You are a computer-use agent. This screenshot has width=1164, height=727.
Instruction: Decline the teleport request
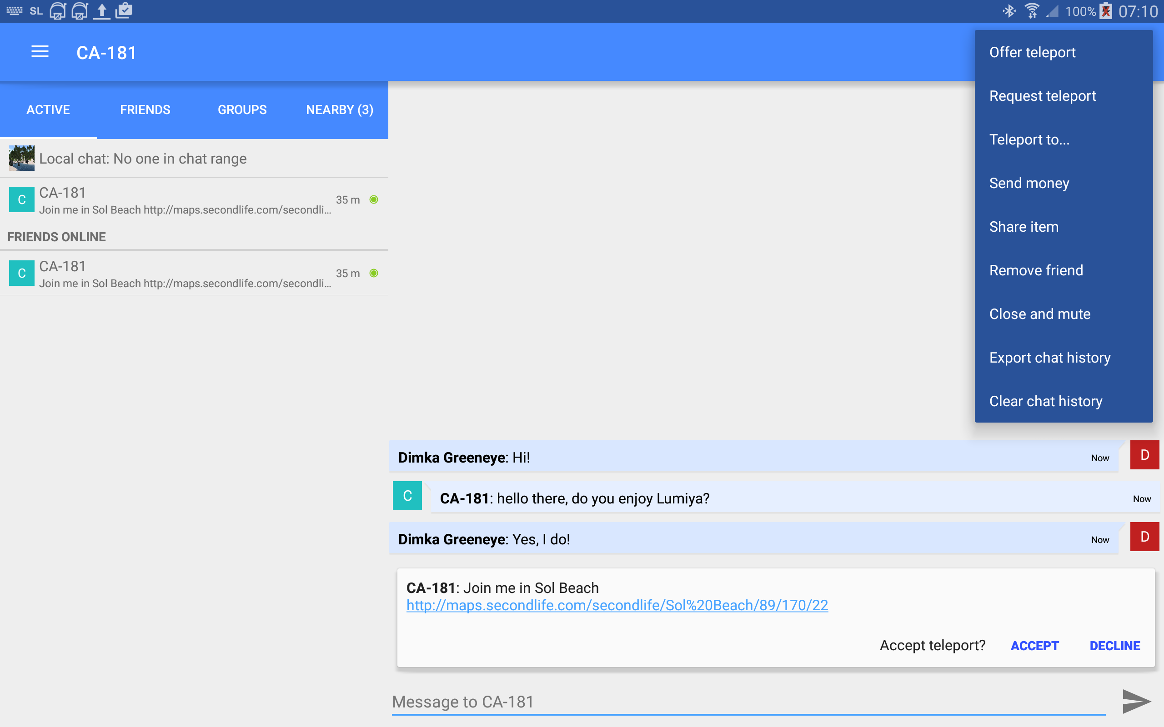point(1114,646)
